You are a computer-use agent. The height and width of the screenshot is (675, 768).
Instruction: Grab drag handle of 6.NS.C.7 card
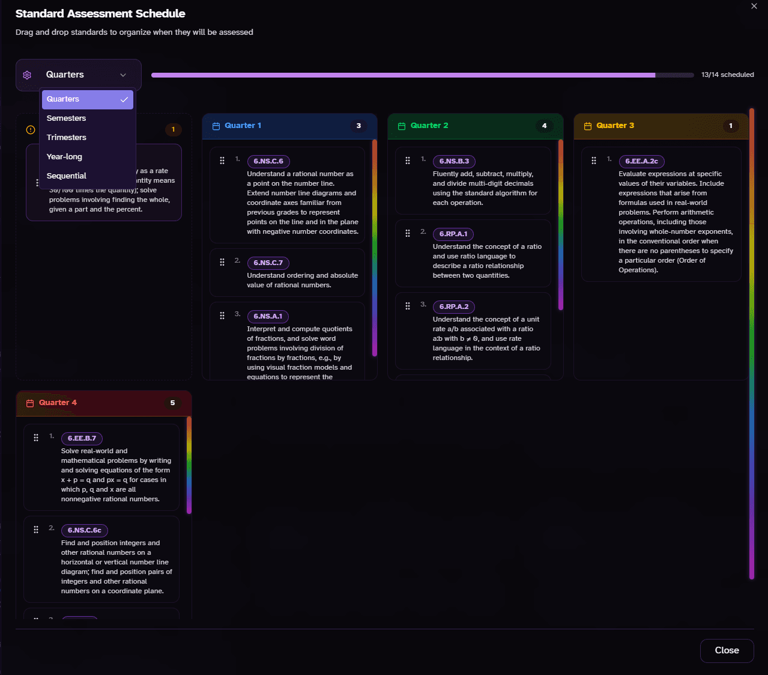click(x=222, y=262)
